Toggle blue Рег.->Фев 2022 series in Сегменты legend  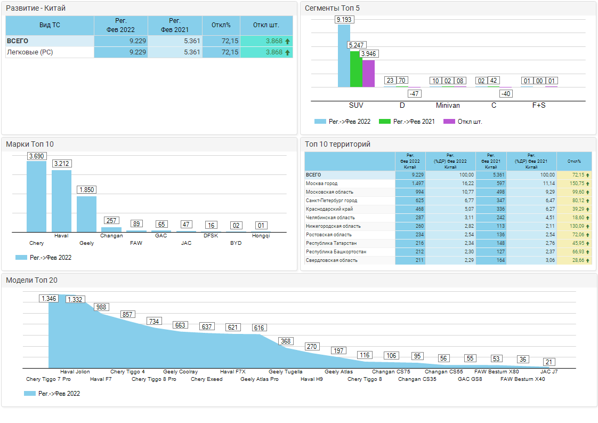pyautogui.click(x=320, y=122)
